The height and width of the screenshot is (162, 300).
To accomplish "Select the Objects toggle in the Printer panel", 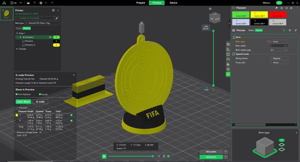I will click(x=27, y=28).
